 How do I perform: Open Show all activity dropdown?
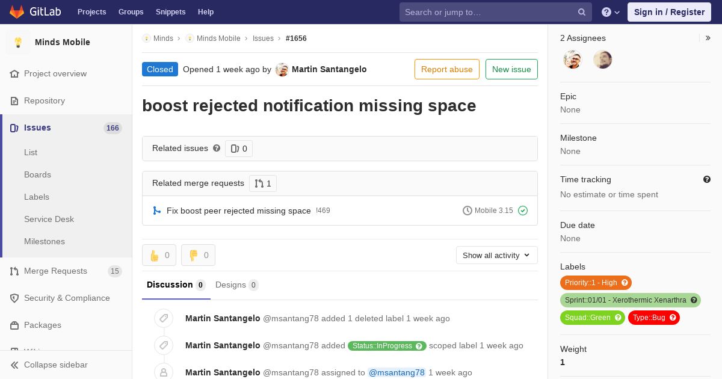coord(497,255)
